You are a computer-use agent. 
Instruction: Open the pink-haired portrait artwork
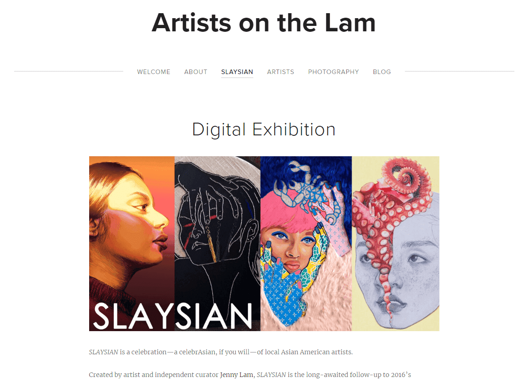click(306, 243)
